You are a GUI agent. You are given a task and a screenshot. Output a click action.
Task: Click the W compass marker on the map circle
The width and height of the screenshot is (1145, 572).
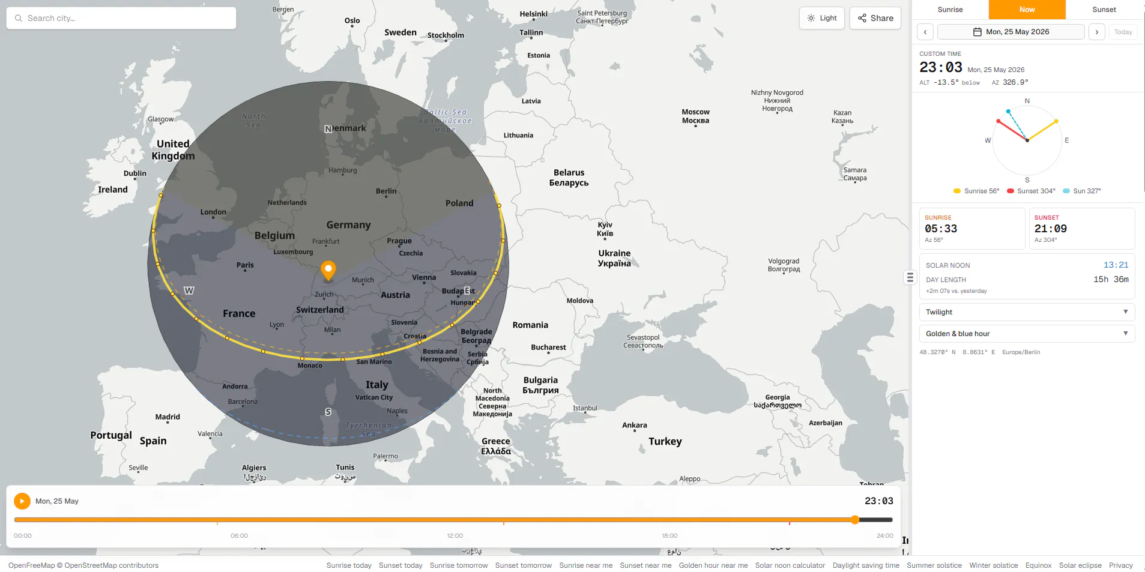tap(189, 291)
